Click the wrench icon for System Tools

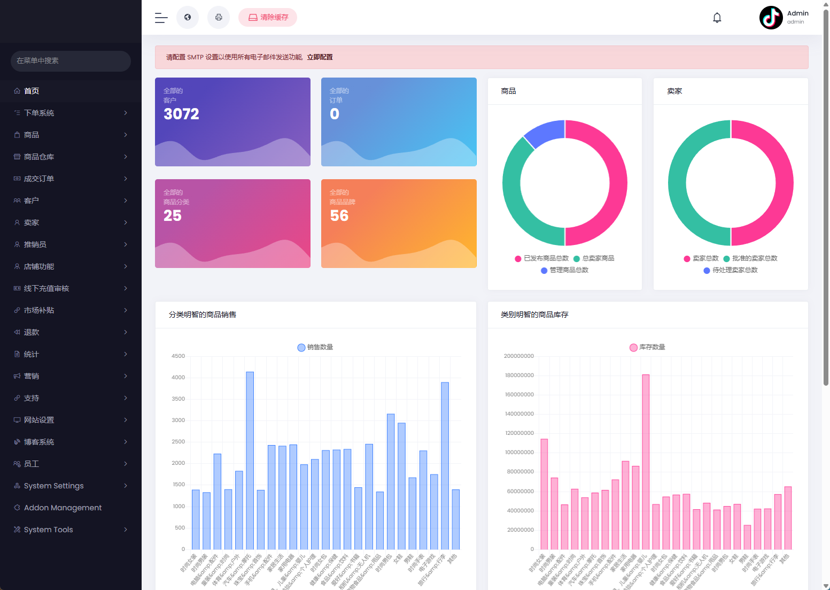(17, 530)
